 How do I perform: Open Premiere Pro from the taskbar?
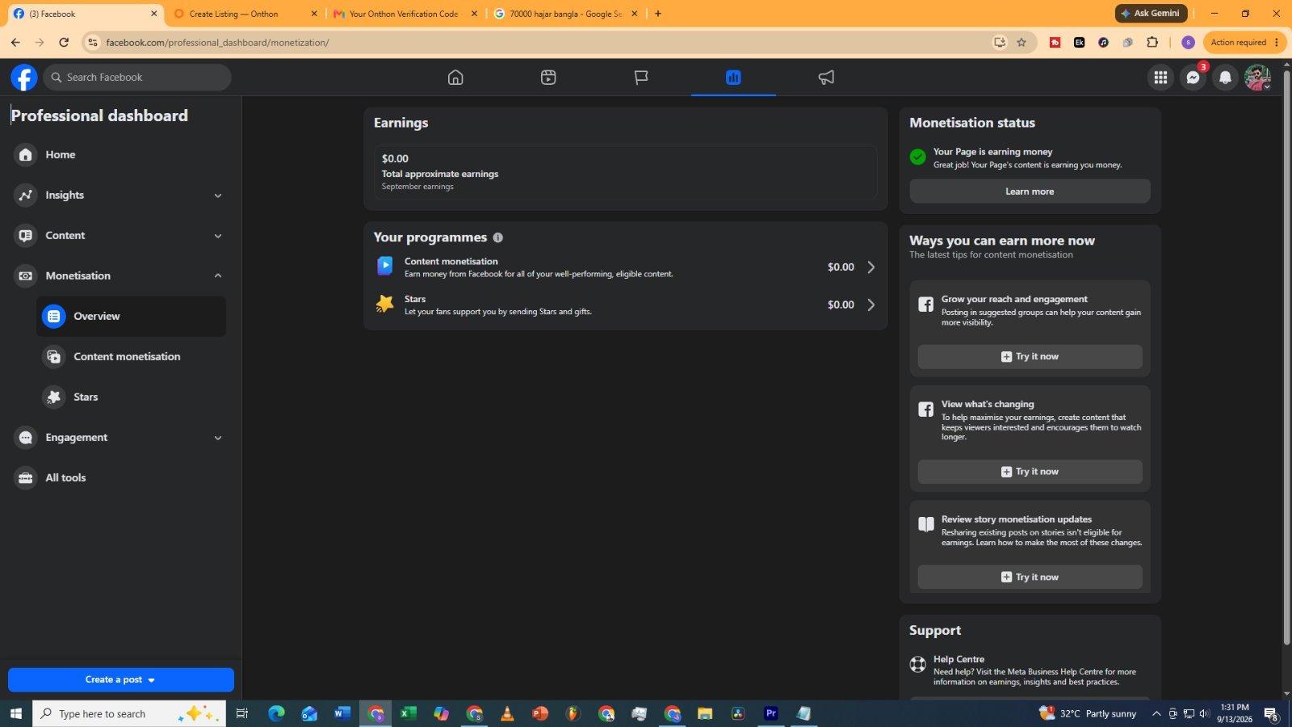pos(771,713)
